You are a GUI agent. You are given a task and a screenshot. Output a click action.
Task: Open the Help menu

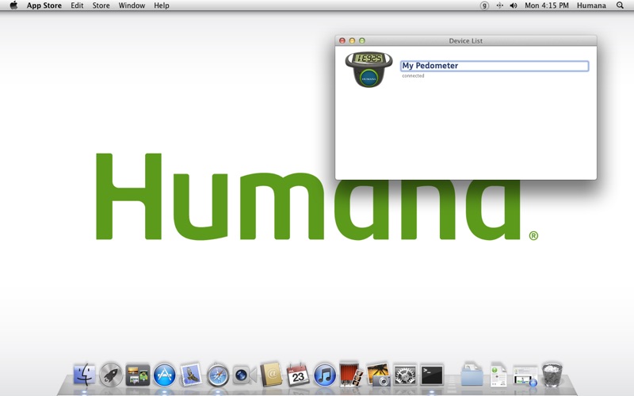162,6
